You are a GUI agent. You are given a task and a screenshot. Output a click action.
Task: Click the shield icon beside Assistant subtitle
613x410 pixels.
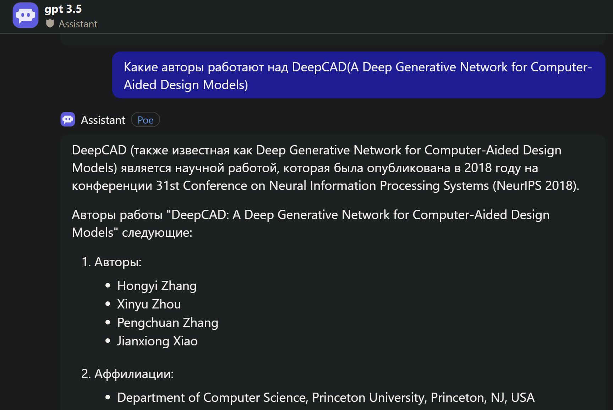tap(50, 23)
